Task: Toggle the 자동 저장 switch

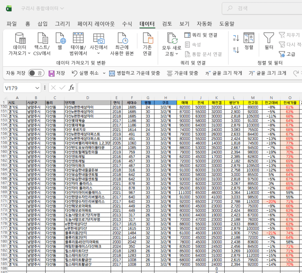Action: 36,73
